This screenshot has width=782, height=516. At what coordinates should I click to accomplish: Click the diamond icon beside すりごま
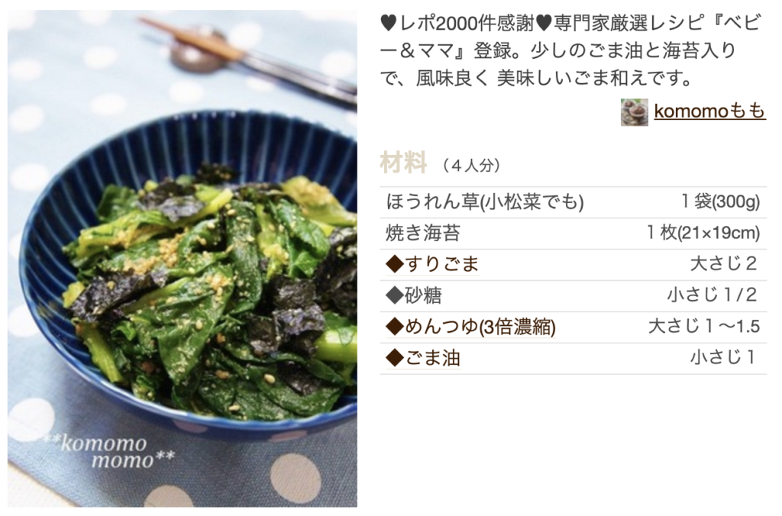pyautogui.click(x=395, y=264)
